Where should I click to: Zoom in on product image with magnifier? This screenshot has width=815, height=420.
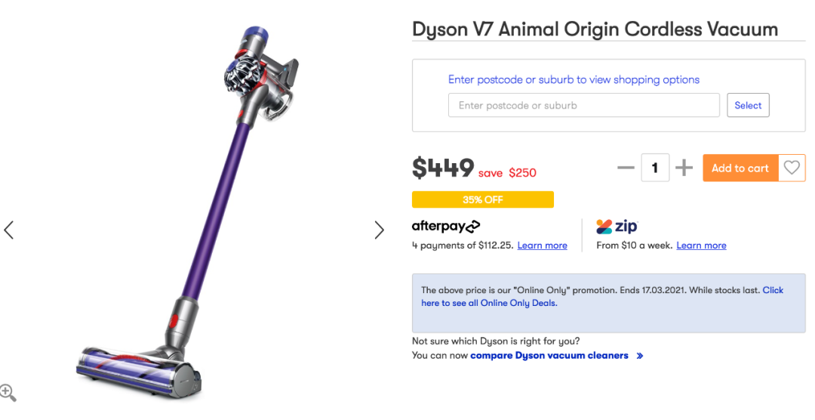click(x=8, y=392)
